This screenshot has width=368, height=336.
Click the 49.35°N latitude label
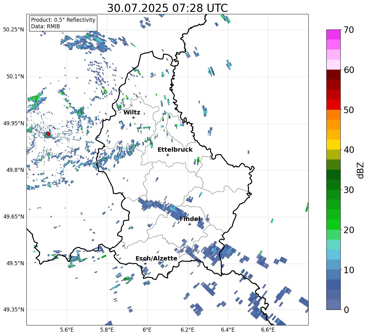tap(13, 310)
